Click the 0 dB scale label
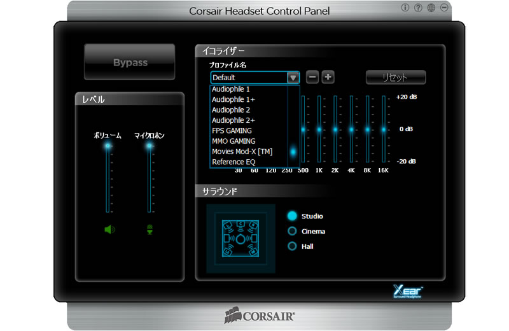The width and height of the screenshot is (509, 331). 406,129
